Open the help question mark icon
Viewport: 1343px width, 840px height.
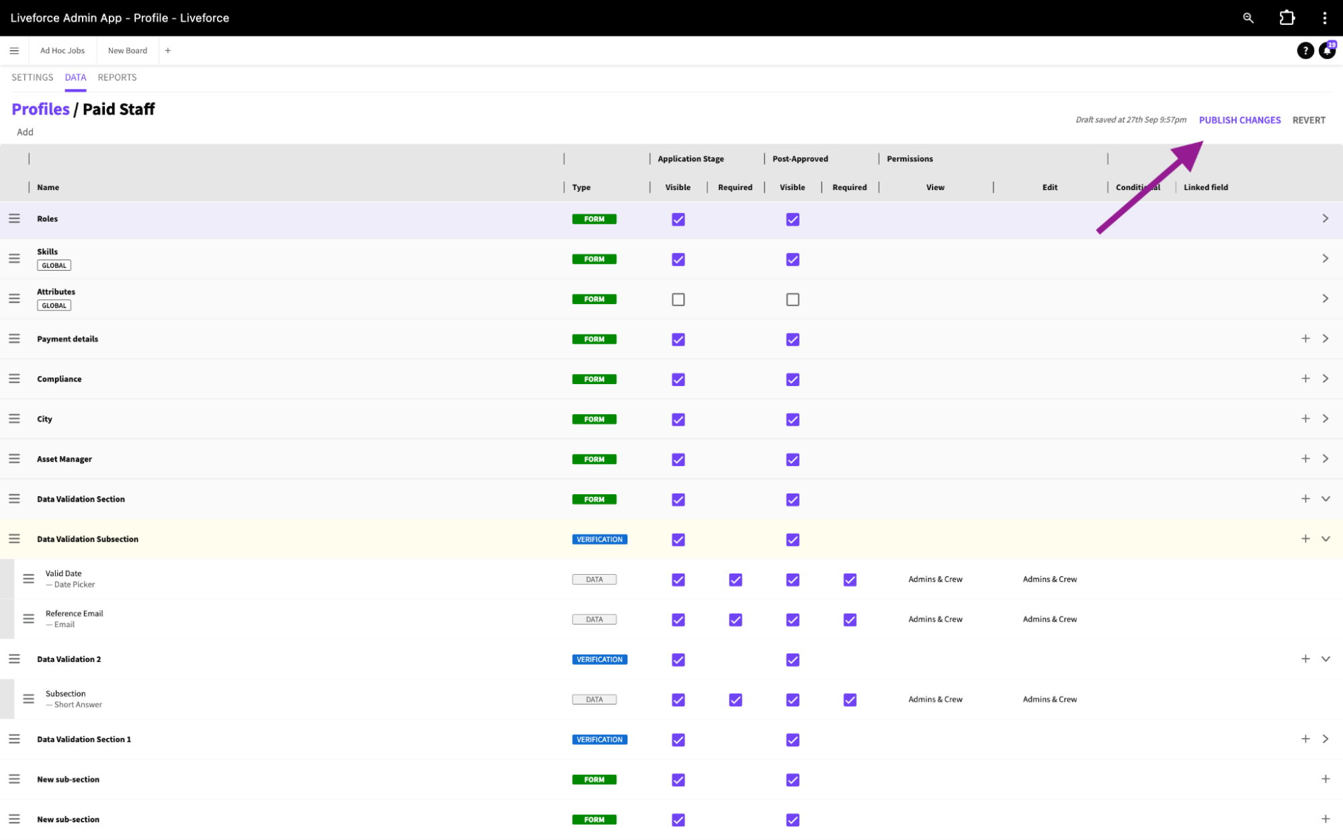[1305, 50]
